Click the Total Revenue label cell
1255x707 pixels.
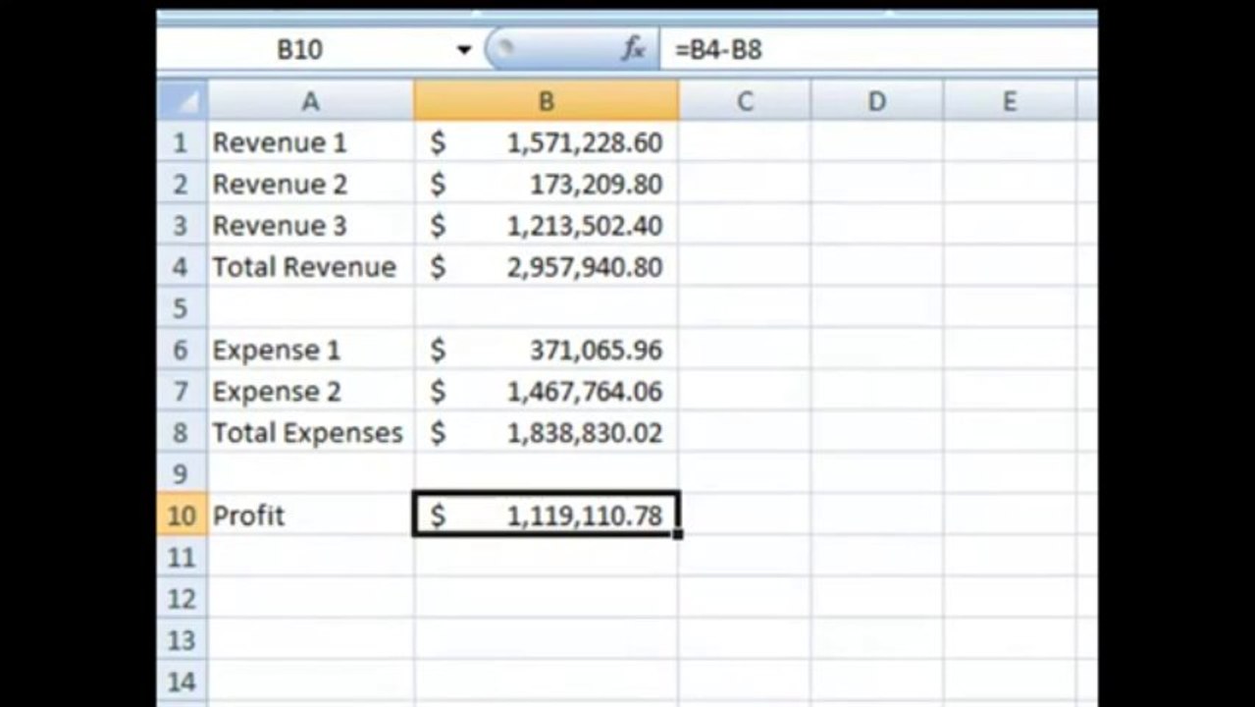[310, 267]
